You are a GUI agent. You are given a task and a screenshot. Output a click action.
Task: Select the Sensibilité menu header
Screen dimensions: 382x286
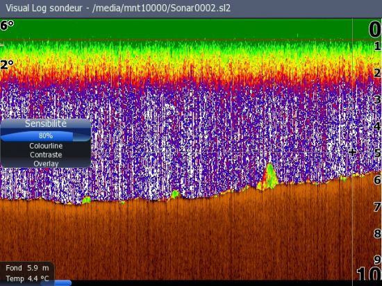[46, 124]
